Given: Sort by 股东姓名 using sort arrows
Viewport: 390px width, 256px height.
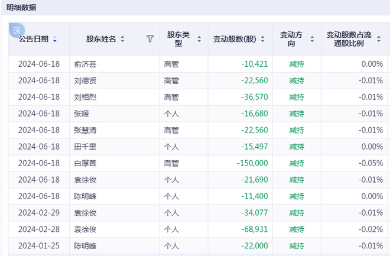Looking at the screenshot, I should click(x=122, y=40).
